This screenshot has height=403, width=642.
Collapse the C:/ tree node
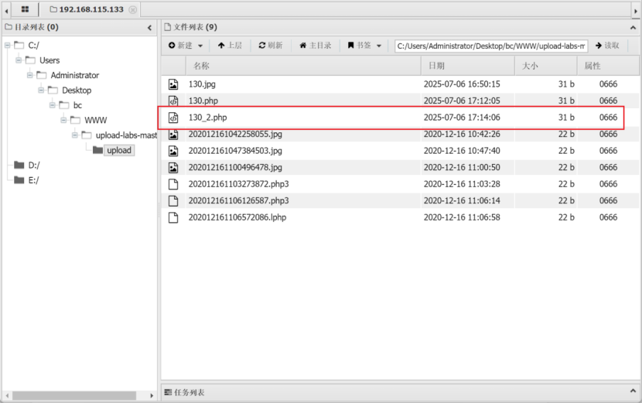point(8,45)
